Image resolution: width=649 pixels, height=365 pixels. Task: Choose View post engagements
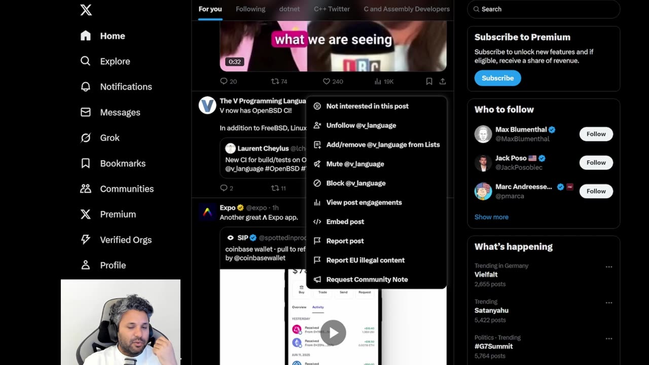point(376,202)
